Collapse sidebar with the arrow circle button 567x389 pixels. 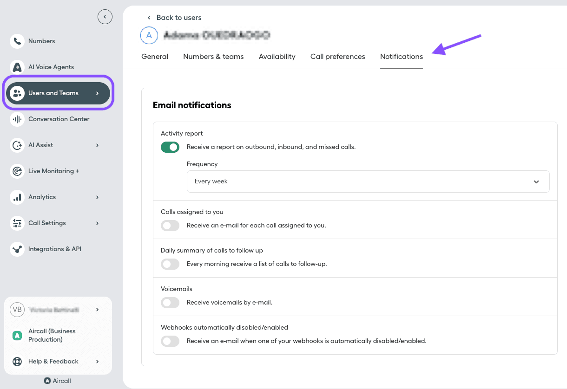105,17
